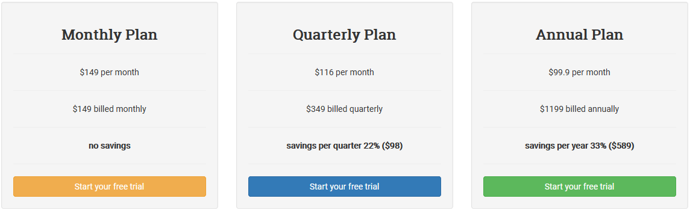Click the $349 billed quarterly line
690x219 pixels.
[345, 109]
